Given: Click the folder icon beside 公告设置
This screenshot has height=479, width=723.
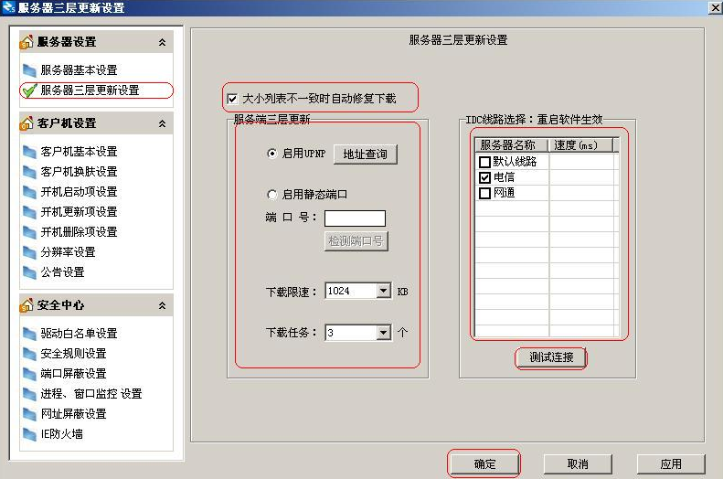Looking at the screenshot, I should [x=29, y=272].
